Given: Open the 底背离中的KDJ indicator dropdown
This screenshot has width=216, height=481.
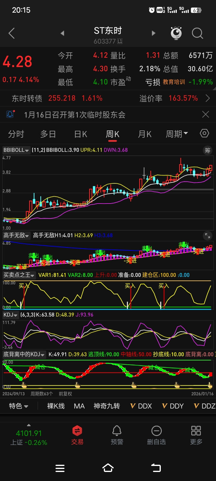Looking at the screenshot, I should click(24, 354).
